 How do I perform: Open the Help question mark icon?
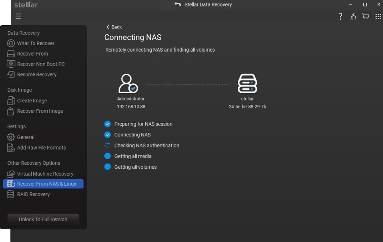coord(341,16)
